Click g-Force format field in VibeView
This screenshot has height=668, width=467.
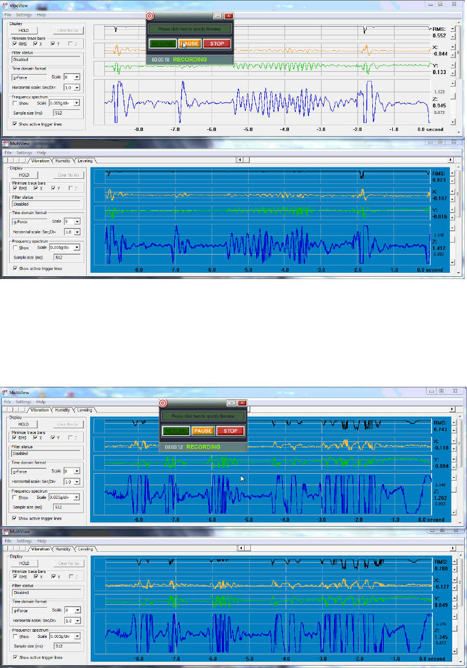point(29,77)
